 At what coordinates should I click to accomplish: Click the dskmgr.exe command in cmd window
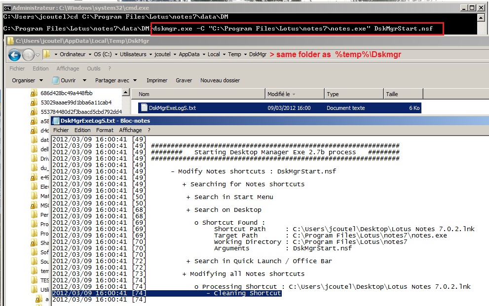coord(293,29)
